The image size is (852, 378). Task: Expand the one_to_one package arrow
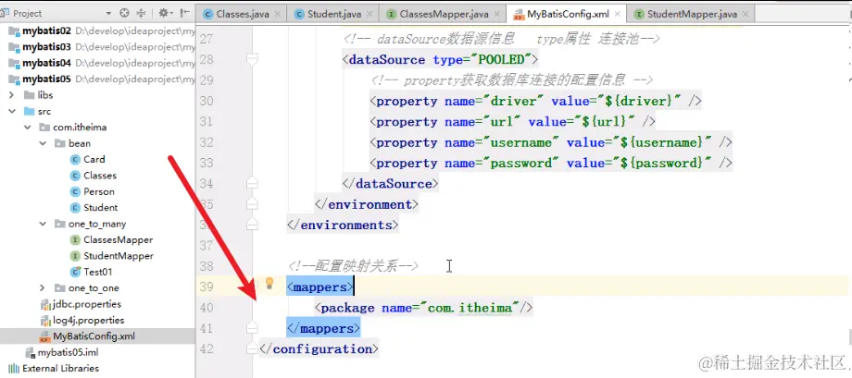tap(43, 288)
